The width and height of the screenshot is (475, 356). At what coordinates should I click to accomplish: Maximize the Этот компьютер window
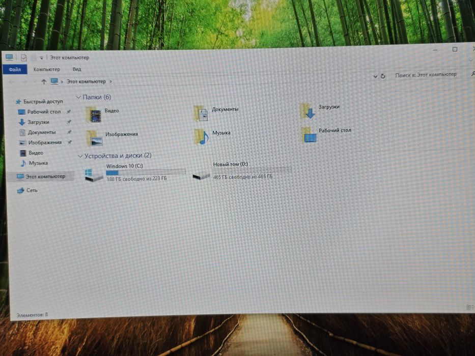coord(455,49)
